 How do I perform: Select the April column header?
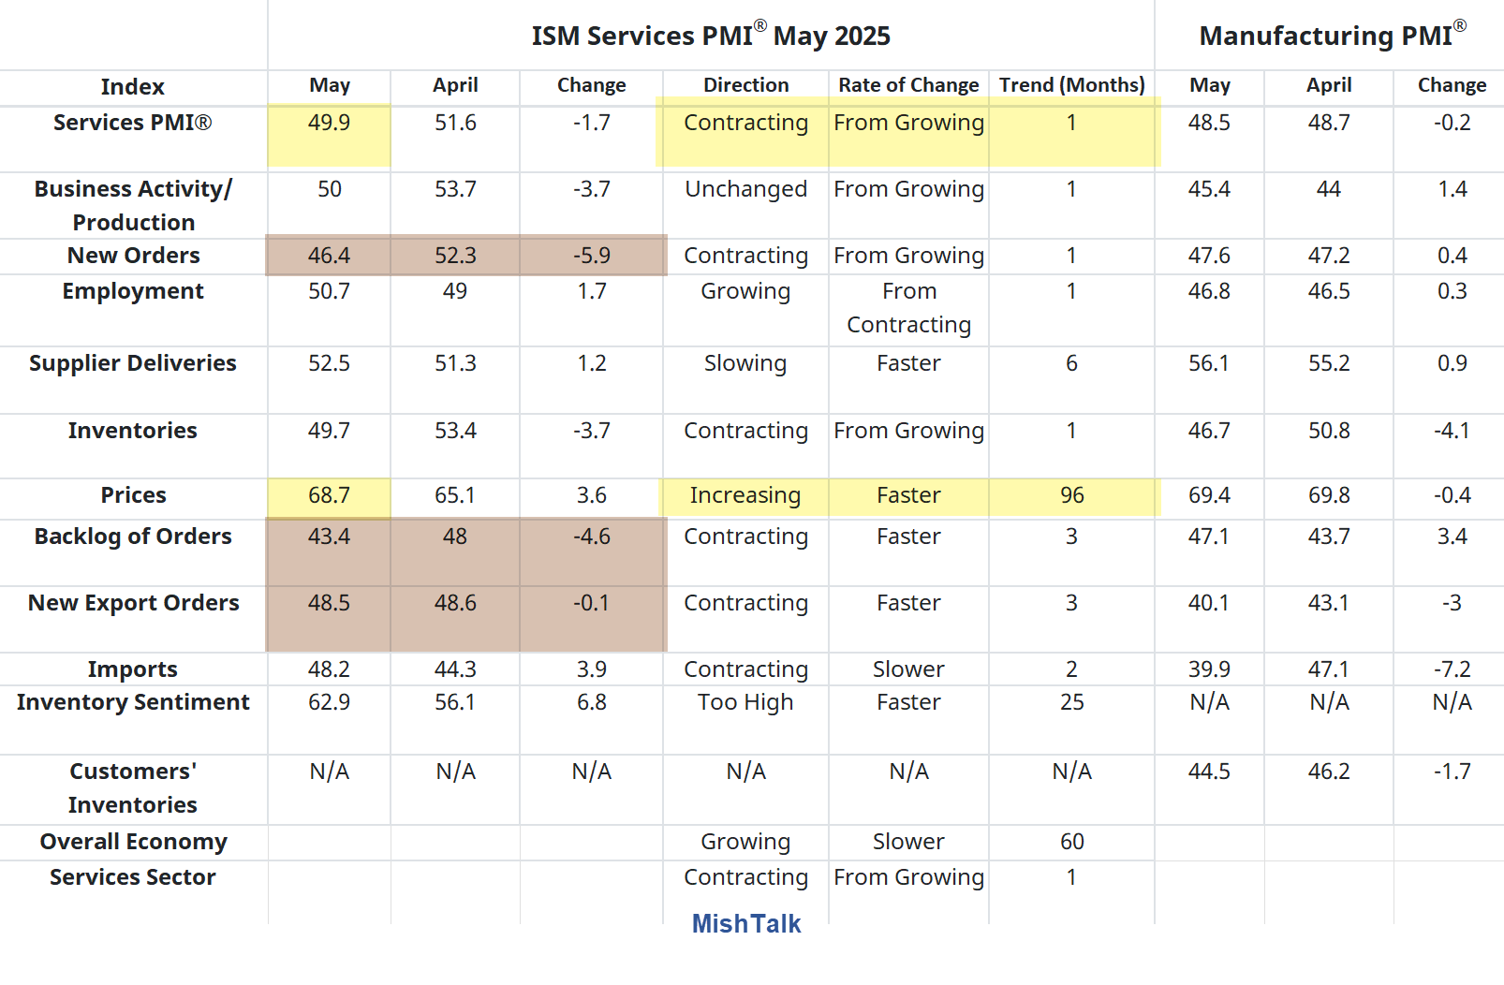(455, 86)
